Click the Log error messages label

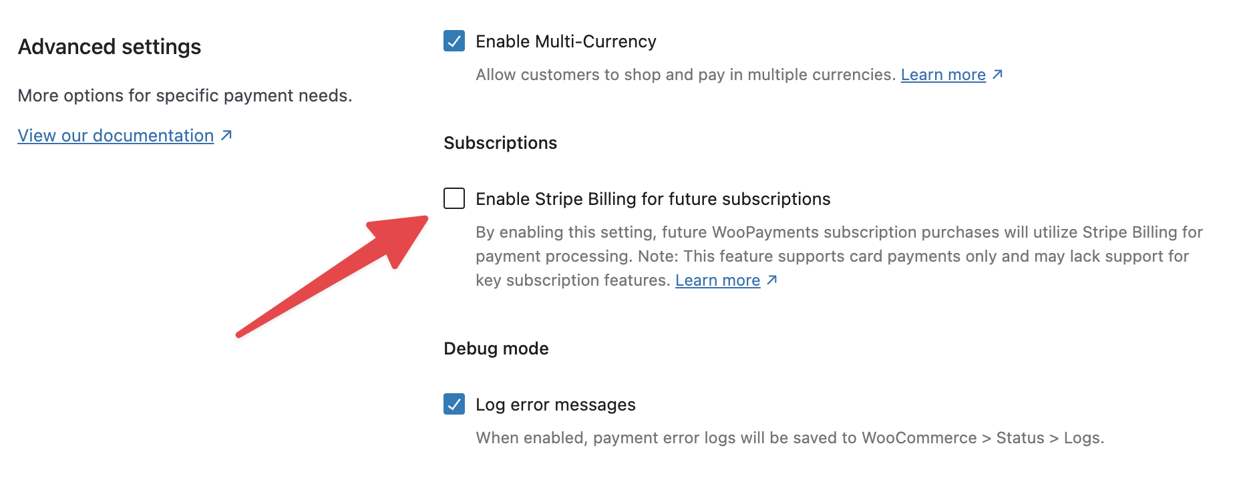(x=555, y=405)
